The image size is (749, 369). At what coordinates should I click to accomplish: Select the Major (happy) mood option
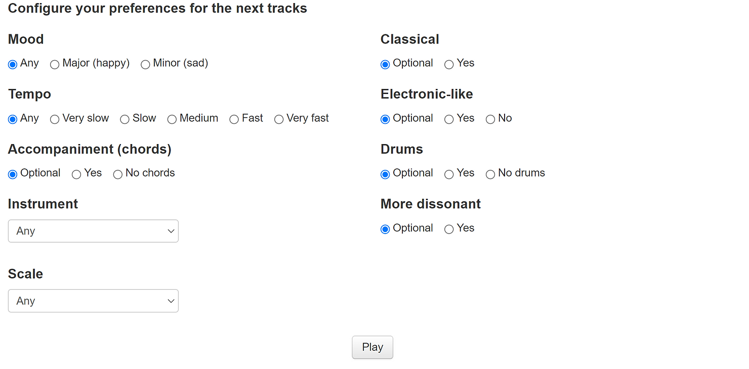click(x=55, y=64)
